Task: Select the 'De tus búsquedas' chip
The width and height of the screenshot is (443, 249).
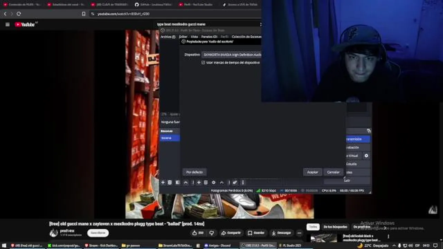Action: tap(335, 227)
